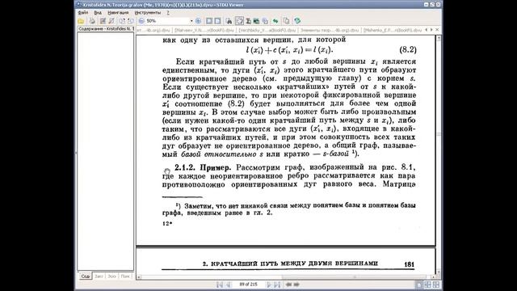
Task: Rotate page with the right rotate icon
Action: [x=130, y=21]
